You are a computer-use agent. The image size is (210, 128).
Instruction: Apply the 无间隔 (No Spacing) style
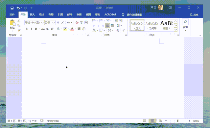point(152,25)
